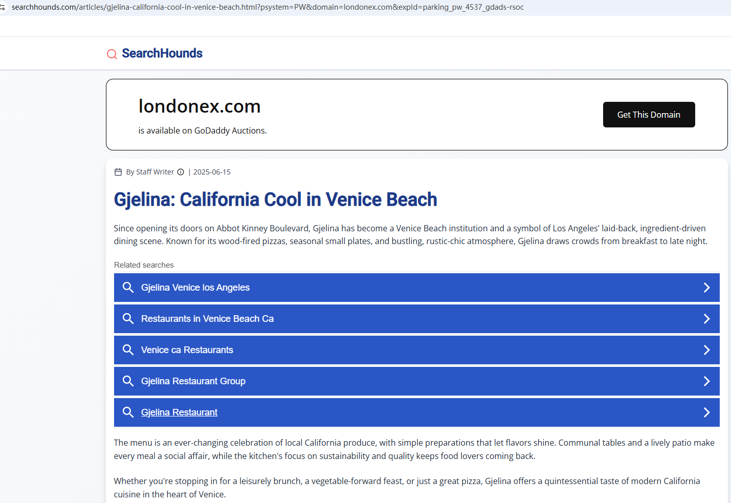The image size is (731, 503).
Task: Click chevron on Gjelina Restaurant Group row
Action: point(706,381)
